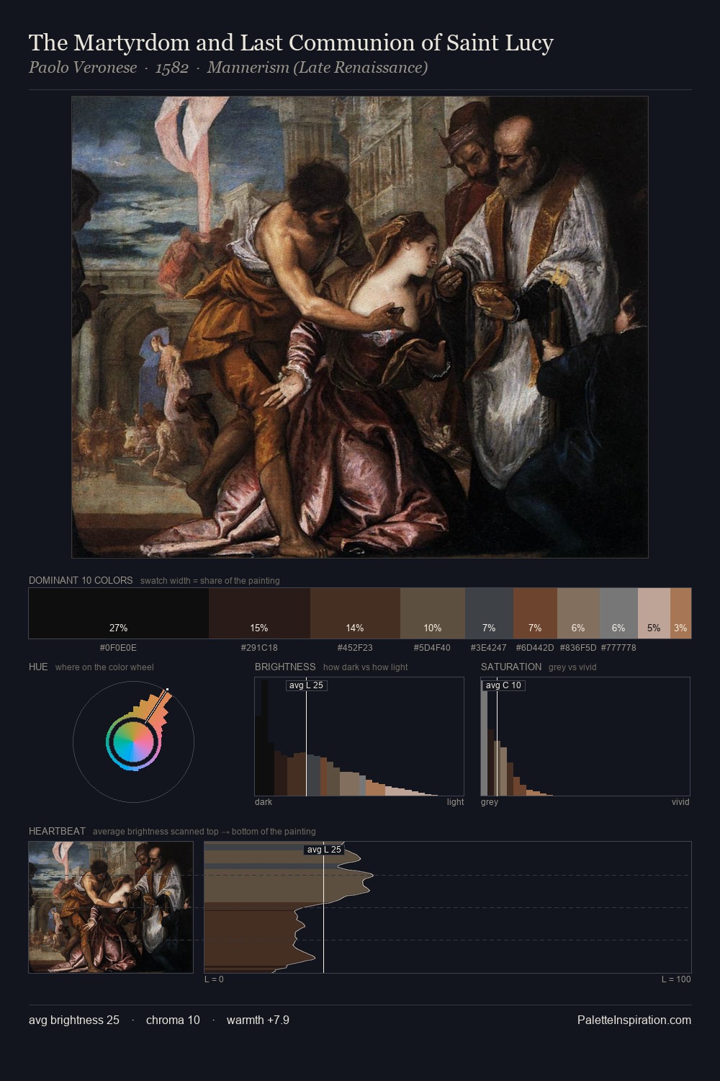720x1081 pixels.
Task: Click the 'avg brightness 25' footer stat
Action: [74, 1020]
